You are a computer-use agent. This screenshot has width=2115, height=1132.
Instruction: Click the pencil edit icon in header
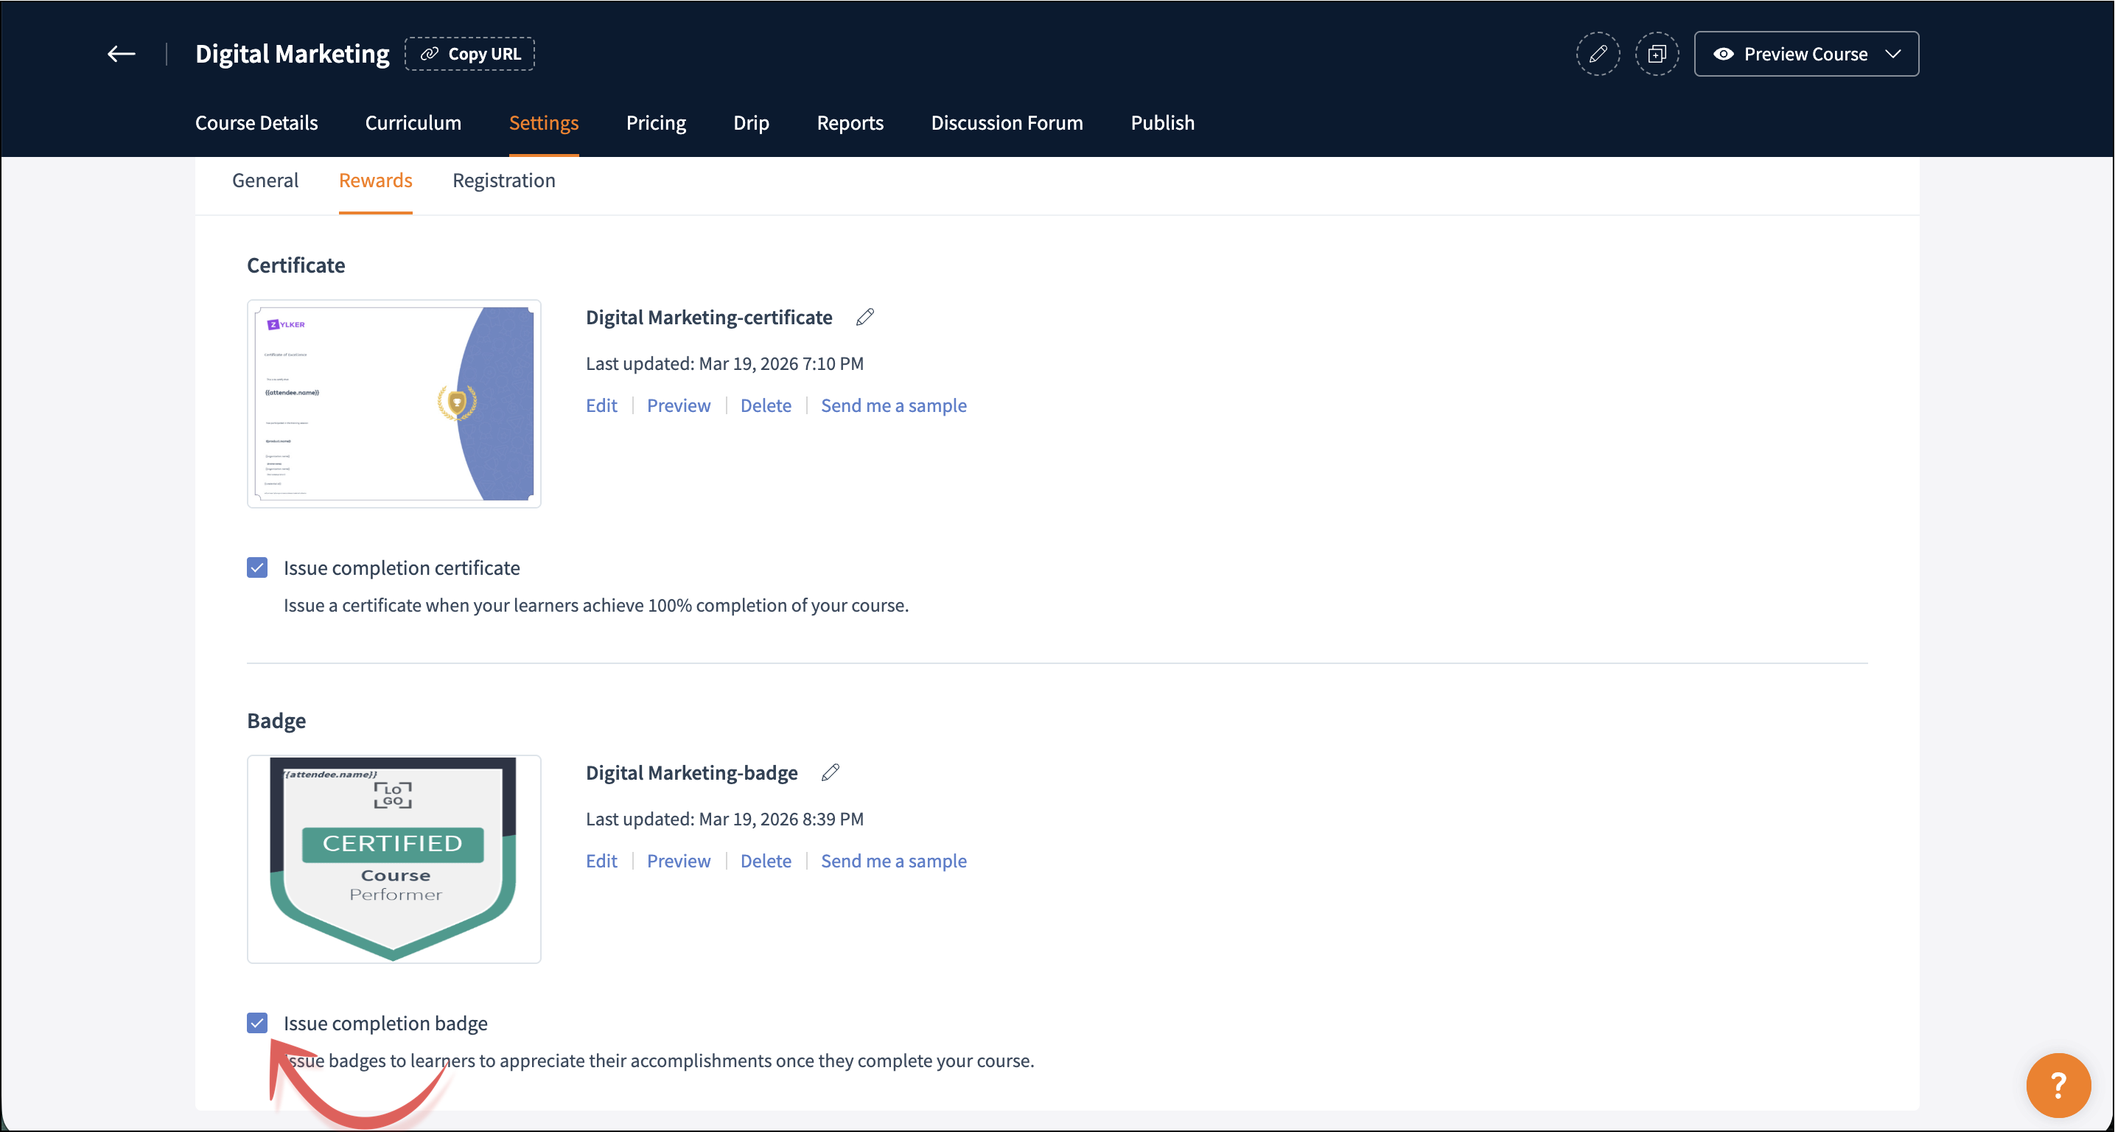[x=1597, y=55]
